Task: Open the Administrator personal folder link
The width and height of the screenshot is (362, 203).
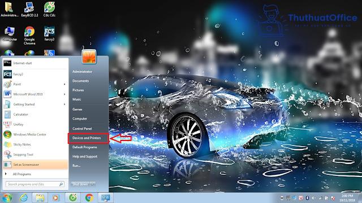Action: pos(82,72)
